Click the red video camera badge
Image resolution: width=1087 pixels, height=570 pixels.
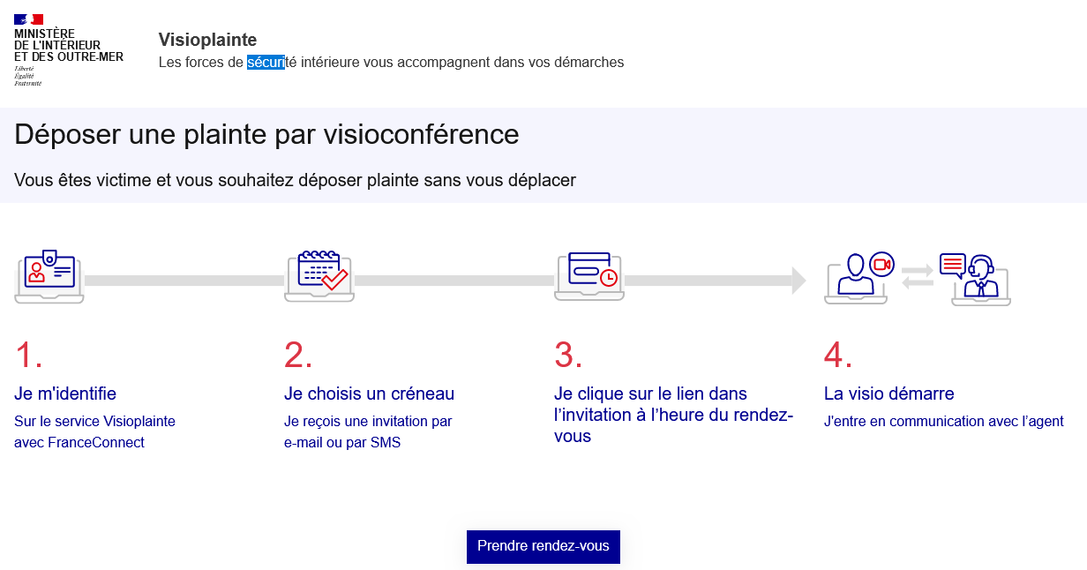click(881, 264)
